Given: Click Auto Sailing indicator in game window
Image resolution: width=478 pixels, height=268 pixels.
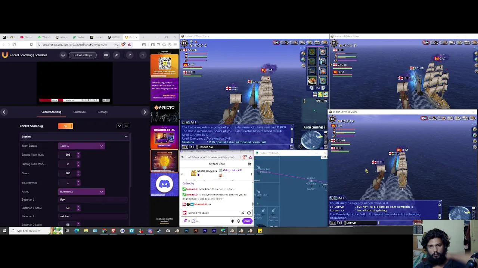Looking at the screenshot, I should tap(315, 127).
